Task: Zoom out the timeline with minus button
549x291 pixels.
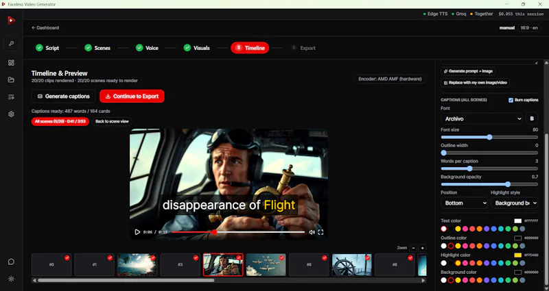Action: click(x=414, y=248)
